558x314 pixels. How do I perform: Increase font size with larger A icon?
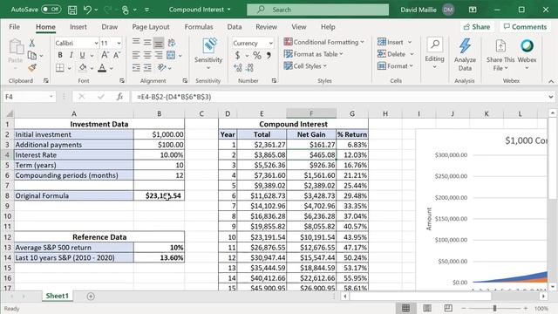tap(105, 55)
